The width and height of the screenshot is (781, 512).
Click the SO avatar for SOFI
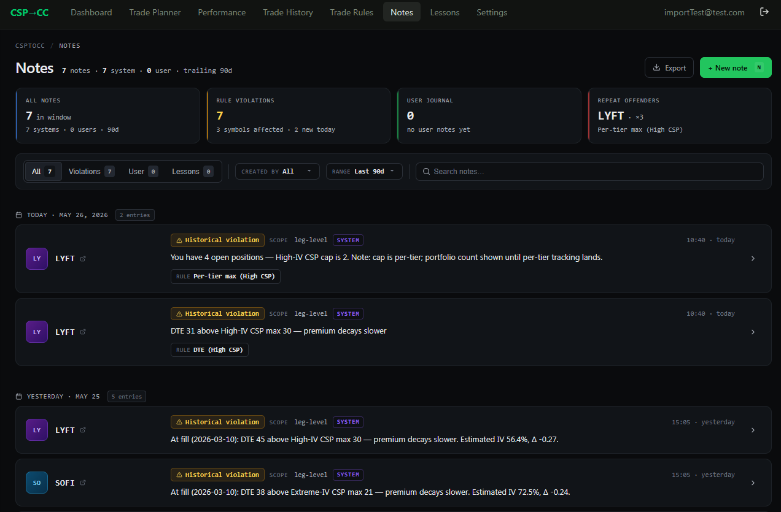pos(37,483)
